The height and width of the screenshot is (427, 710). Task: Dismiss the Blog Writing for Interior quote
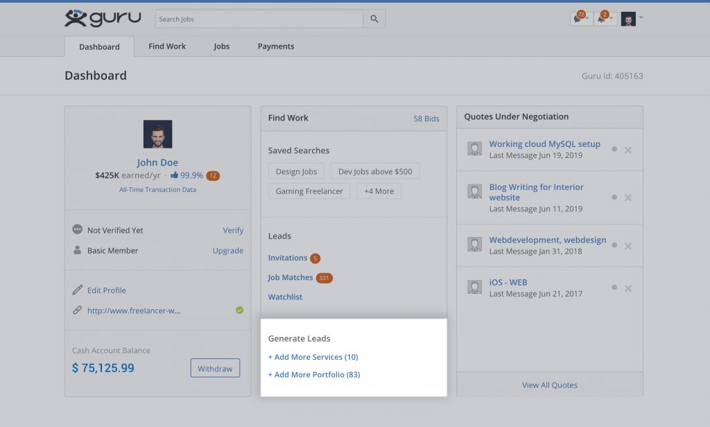pos(628,198)
